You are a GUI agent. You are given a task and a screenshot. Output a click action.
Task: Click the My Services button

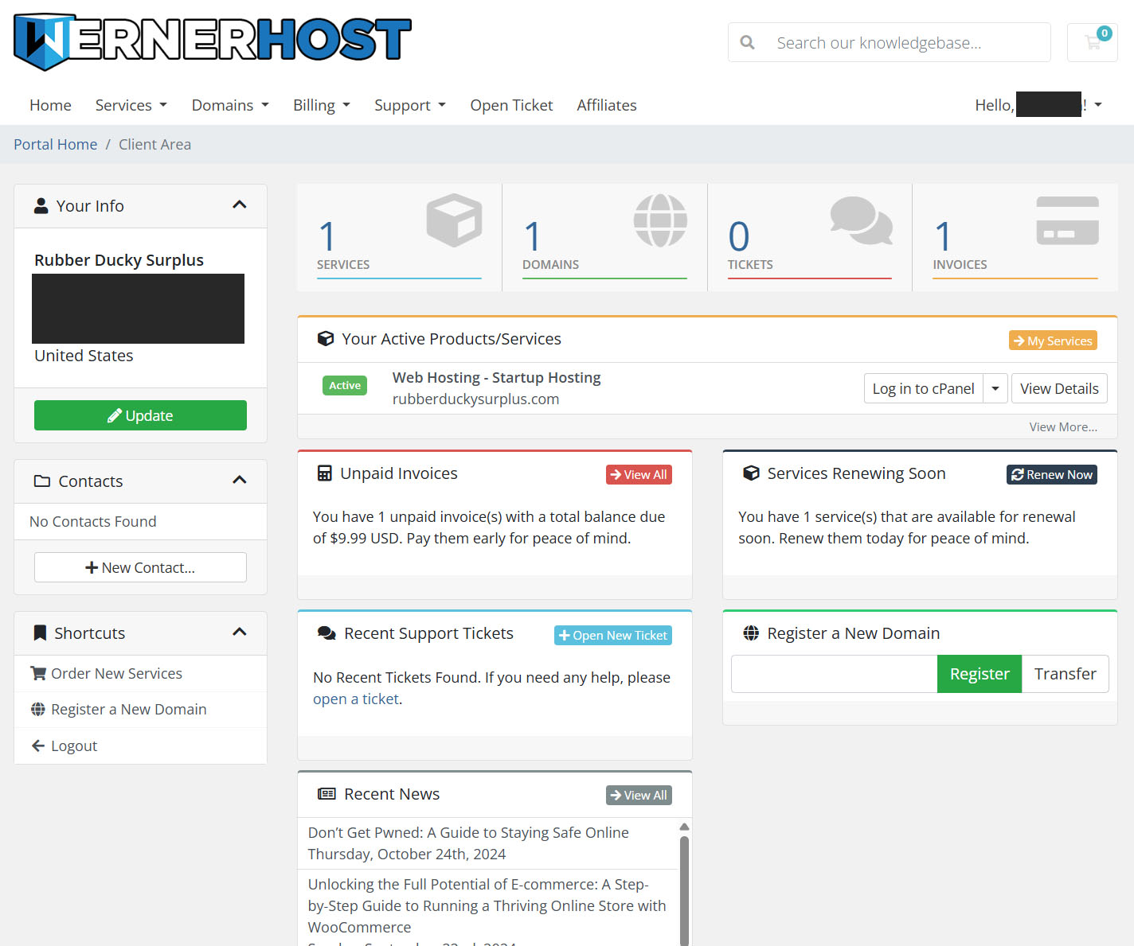pos(1053,341)
